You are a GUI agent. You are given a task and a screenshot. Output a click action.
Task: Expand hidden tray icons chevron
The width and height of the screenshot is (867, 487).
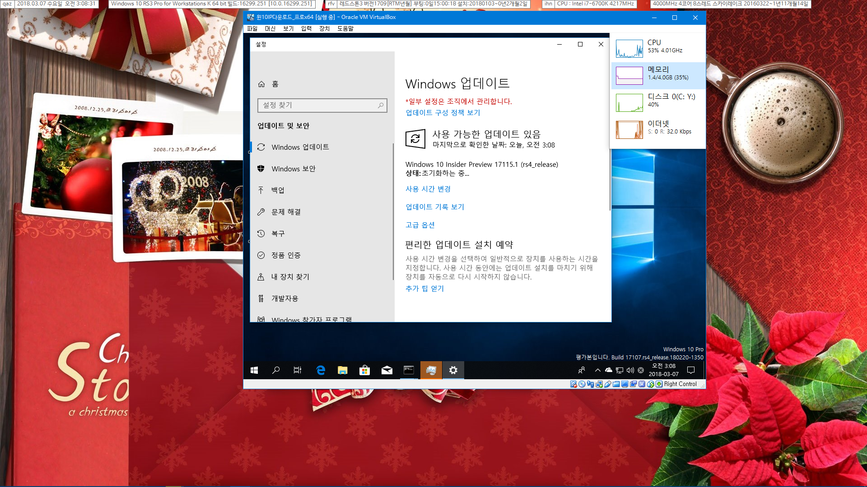tap(597, 370)
